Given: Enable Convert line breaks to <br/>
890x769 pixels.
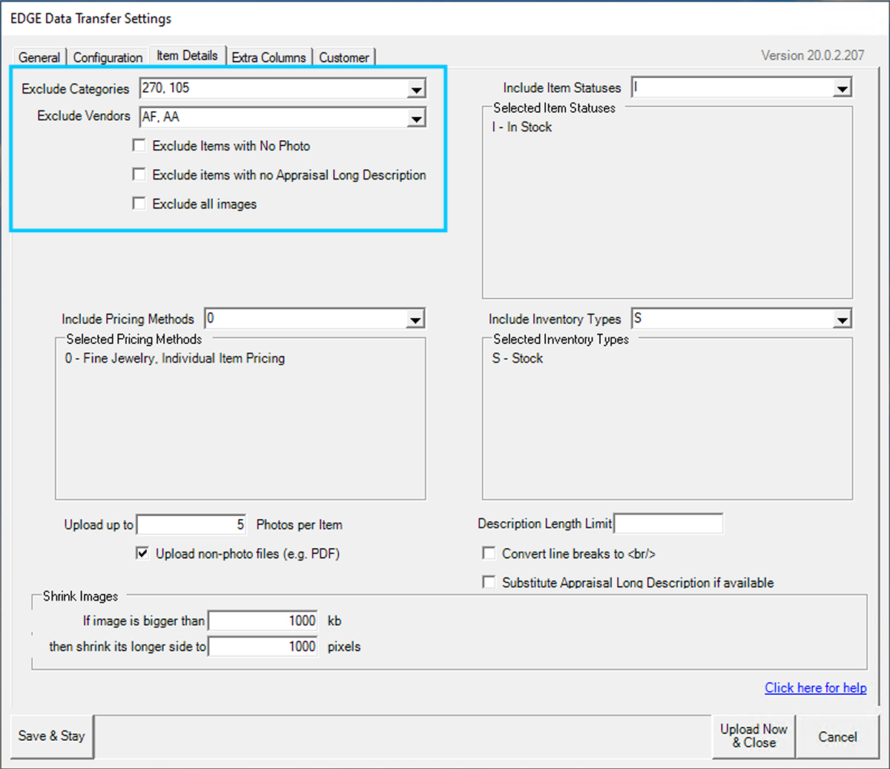Looking at the screenshot, I should (x=489, y=553).
